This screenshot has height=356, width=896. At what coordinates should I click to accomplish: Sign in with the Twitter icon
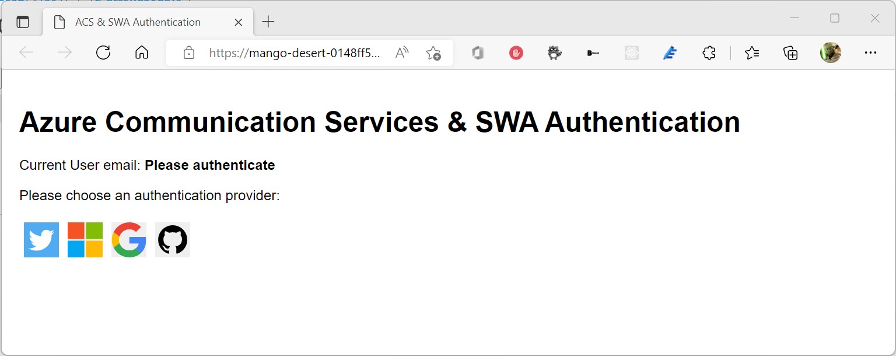coord(41,240)
